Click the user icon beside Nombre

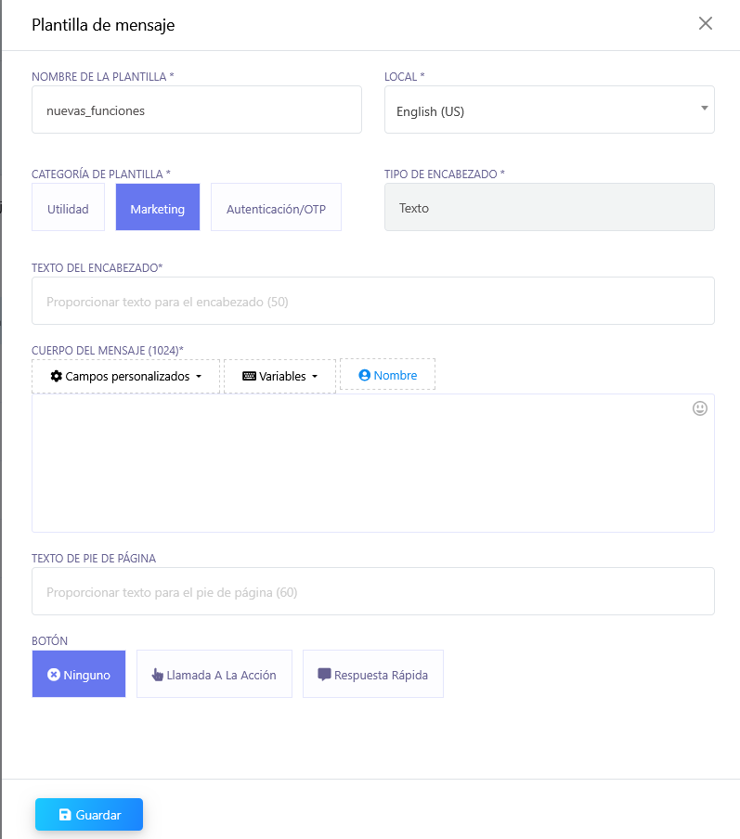(364, 375)
